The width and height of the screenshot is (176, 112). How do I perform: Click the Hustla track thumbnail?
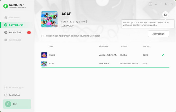[x=44, y=55]
